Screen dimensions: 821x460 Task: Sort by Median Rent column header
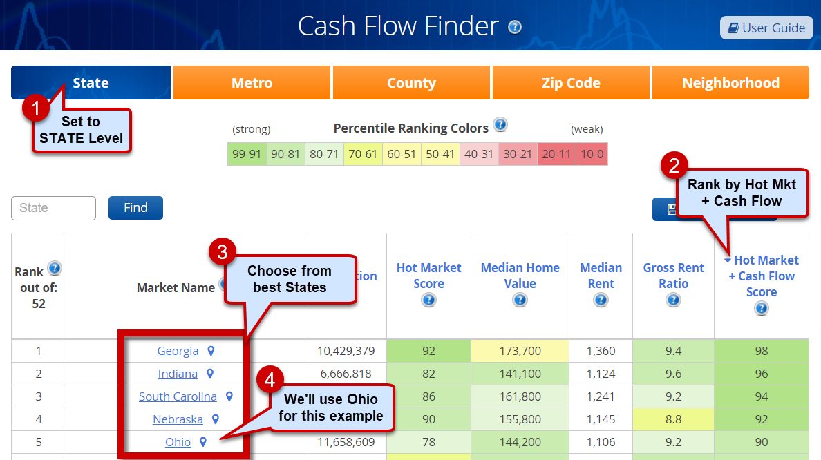(x=601, y=276)
